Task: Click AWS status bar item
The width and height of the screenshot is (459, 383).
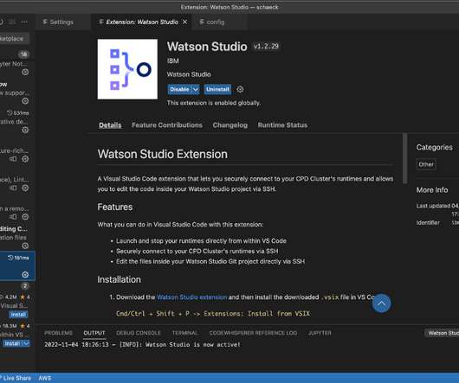Action: [x=45, y=378]
